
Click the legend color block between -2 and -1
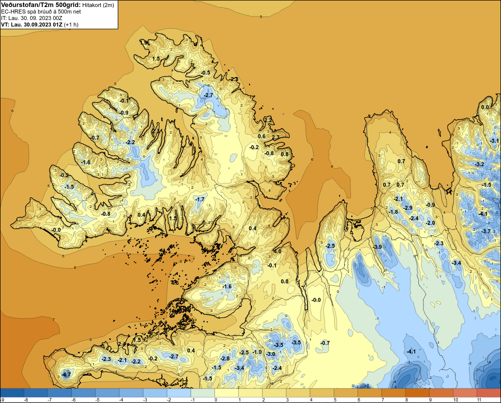179,393
